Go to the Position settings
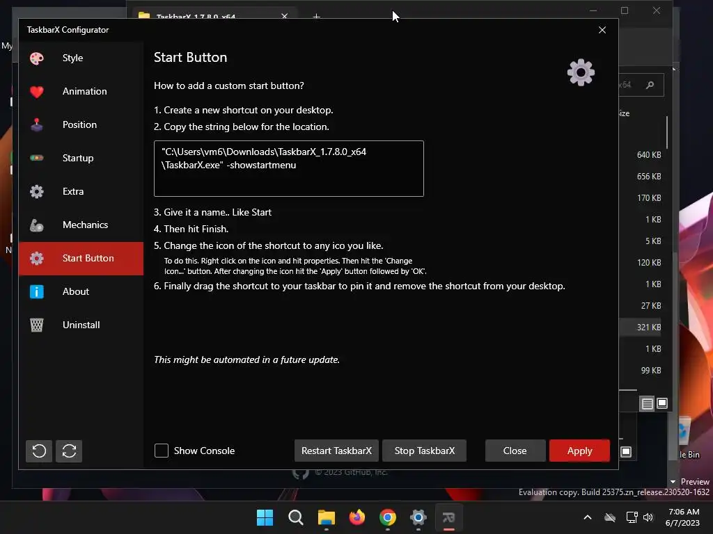Image resolution: width=713 pixels, height=534 pixels. click(x=81, y=124)
